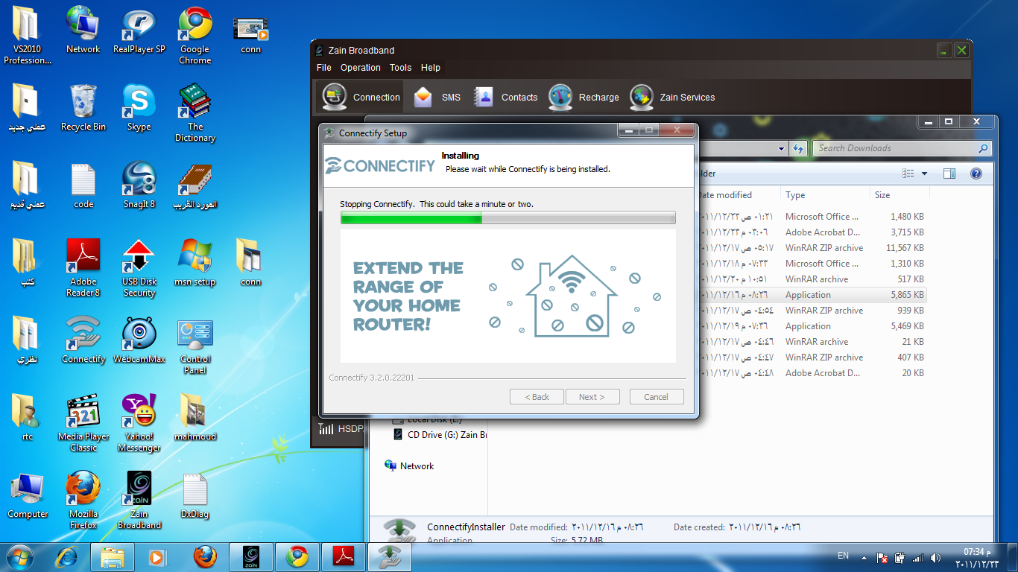This screenshot has height=572, width=1018.
Task: Sort by the Type column header
Action: pyautogui.click(x=825, y=195)
